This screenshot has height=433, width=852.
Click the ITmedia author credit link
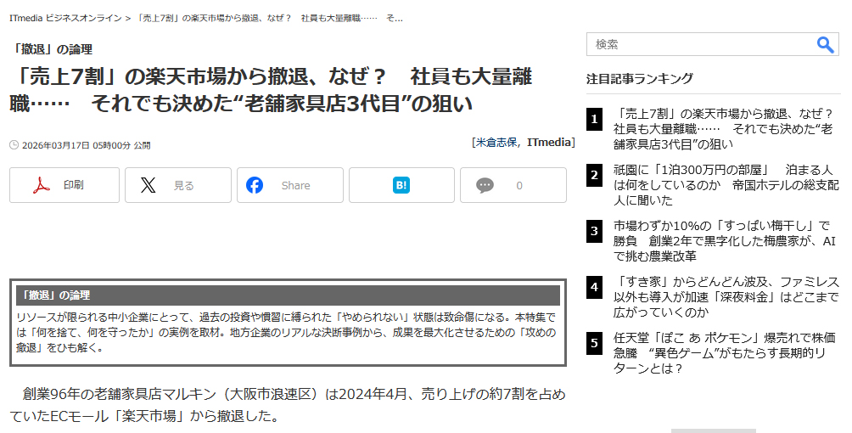pyautogui.click(x=550, y=143)
